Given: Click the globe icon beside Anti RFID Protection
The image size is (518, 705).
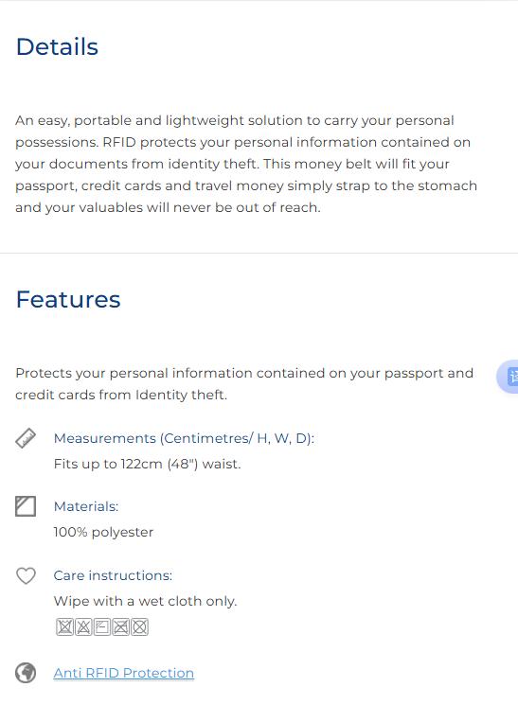Looking at the screenshot, I should pyautogui.click(x=26, y=673).
